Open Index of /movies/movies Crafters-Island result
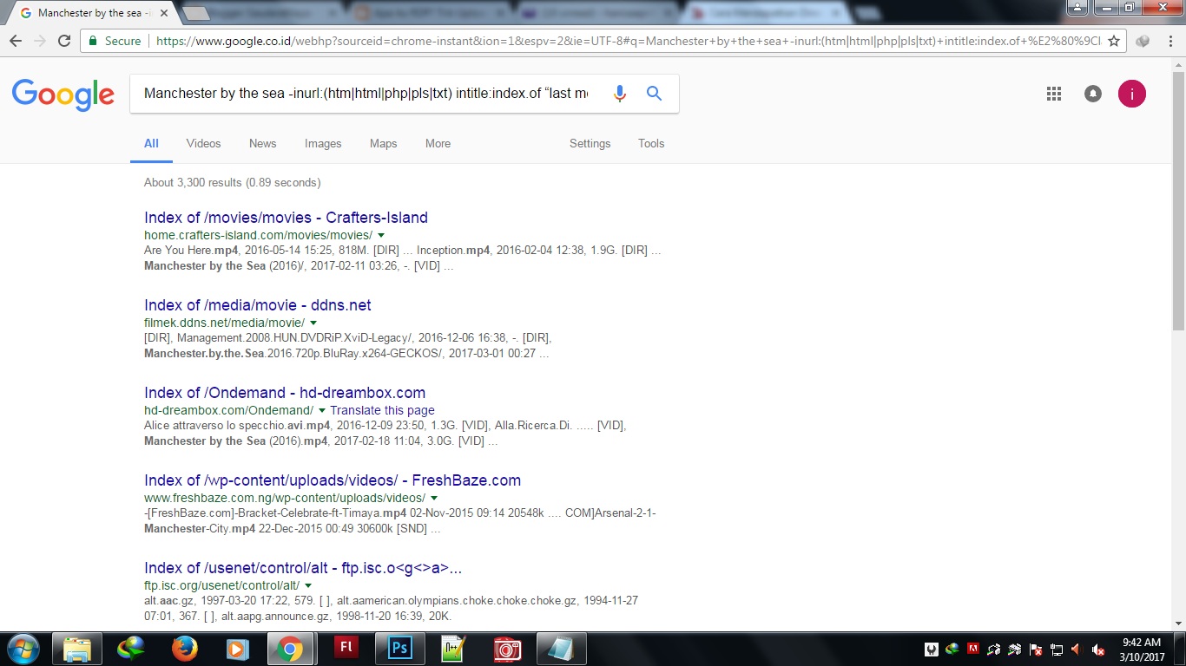The height and width of the screenshot is (666, 1186). [286, 218]
